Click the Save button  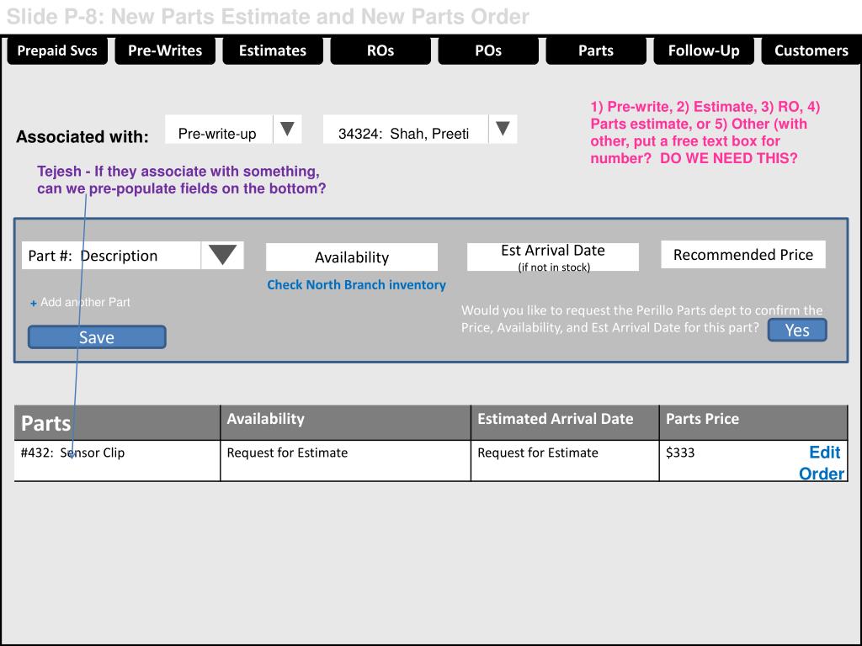97,336
